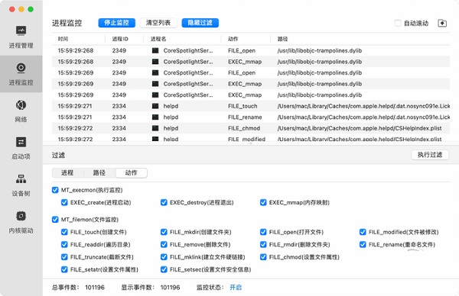Open the 启动项 sidebar icon
This screenshot has width=459, height=296.
click(21, 142)
